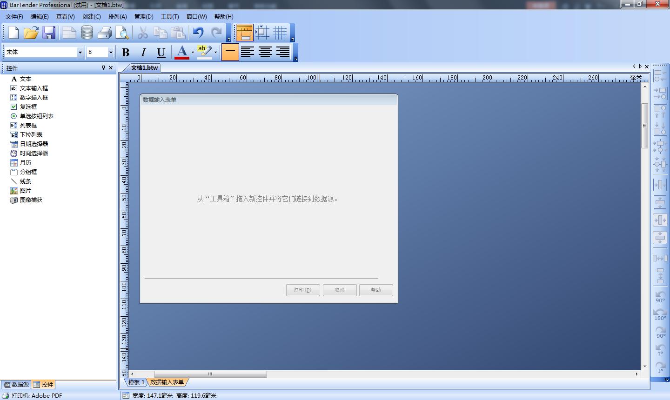Screen dimensions: 670x400
Task: Switch to the 模板 1 tab
Action: [x=136, y=382]
